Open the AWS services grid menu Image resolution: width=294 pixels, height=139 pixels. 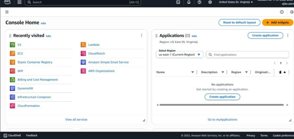pos(20,2)
